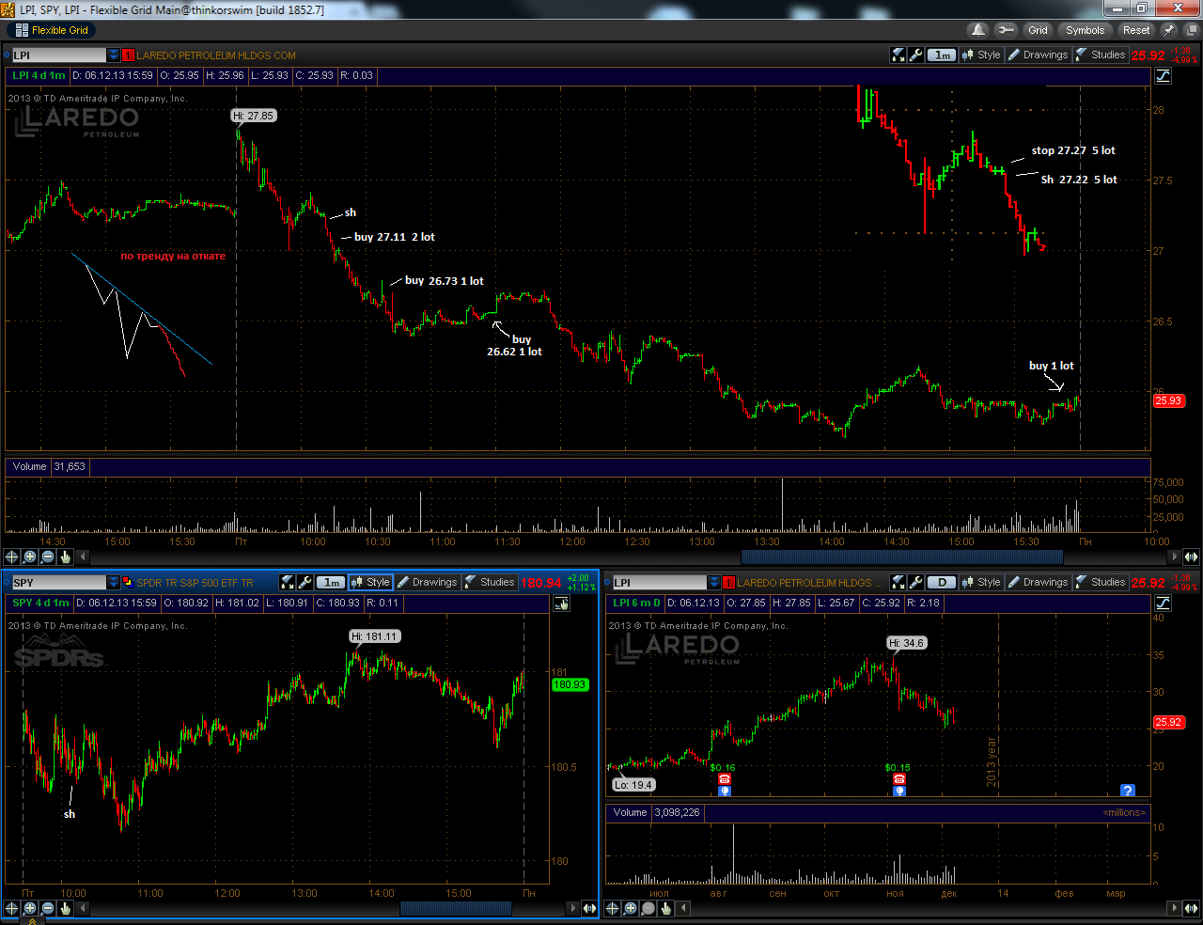Screen dimensions: 1203x925
Task: Click the blue help question icon on daily chart
Action: coord(1128,791)
